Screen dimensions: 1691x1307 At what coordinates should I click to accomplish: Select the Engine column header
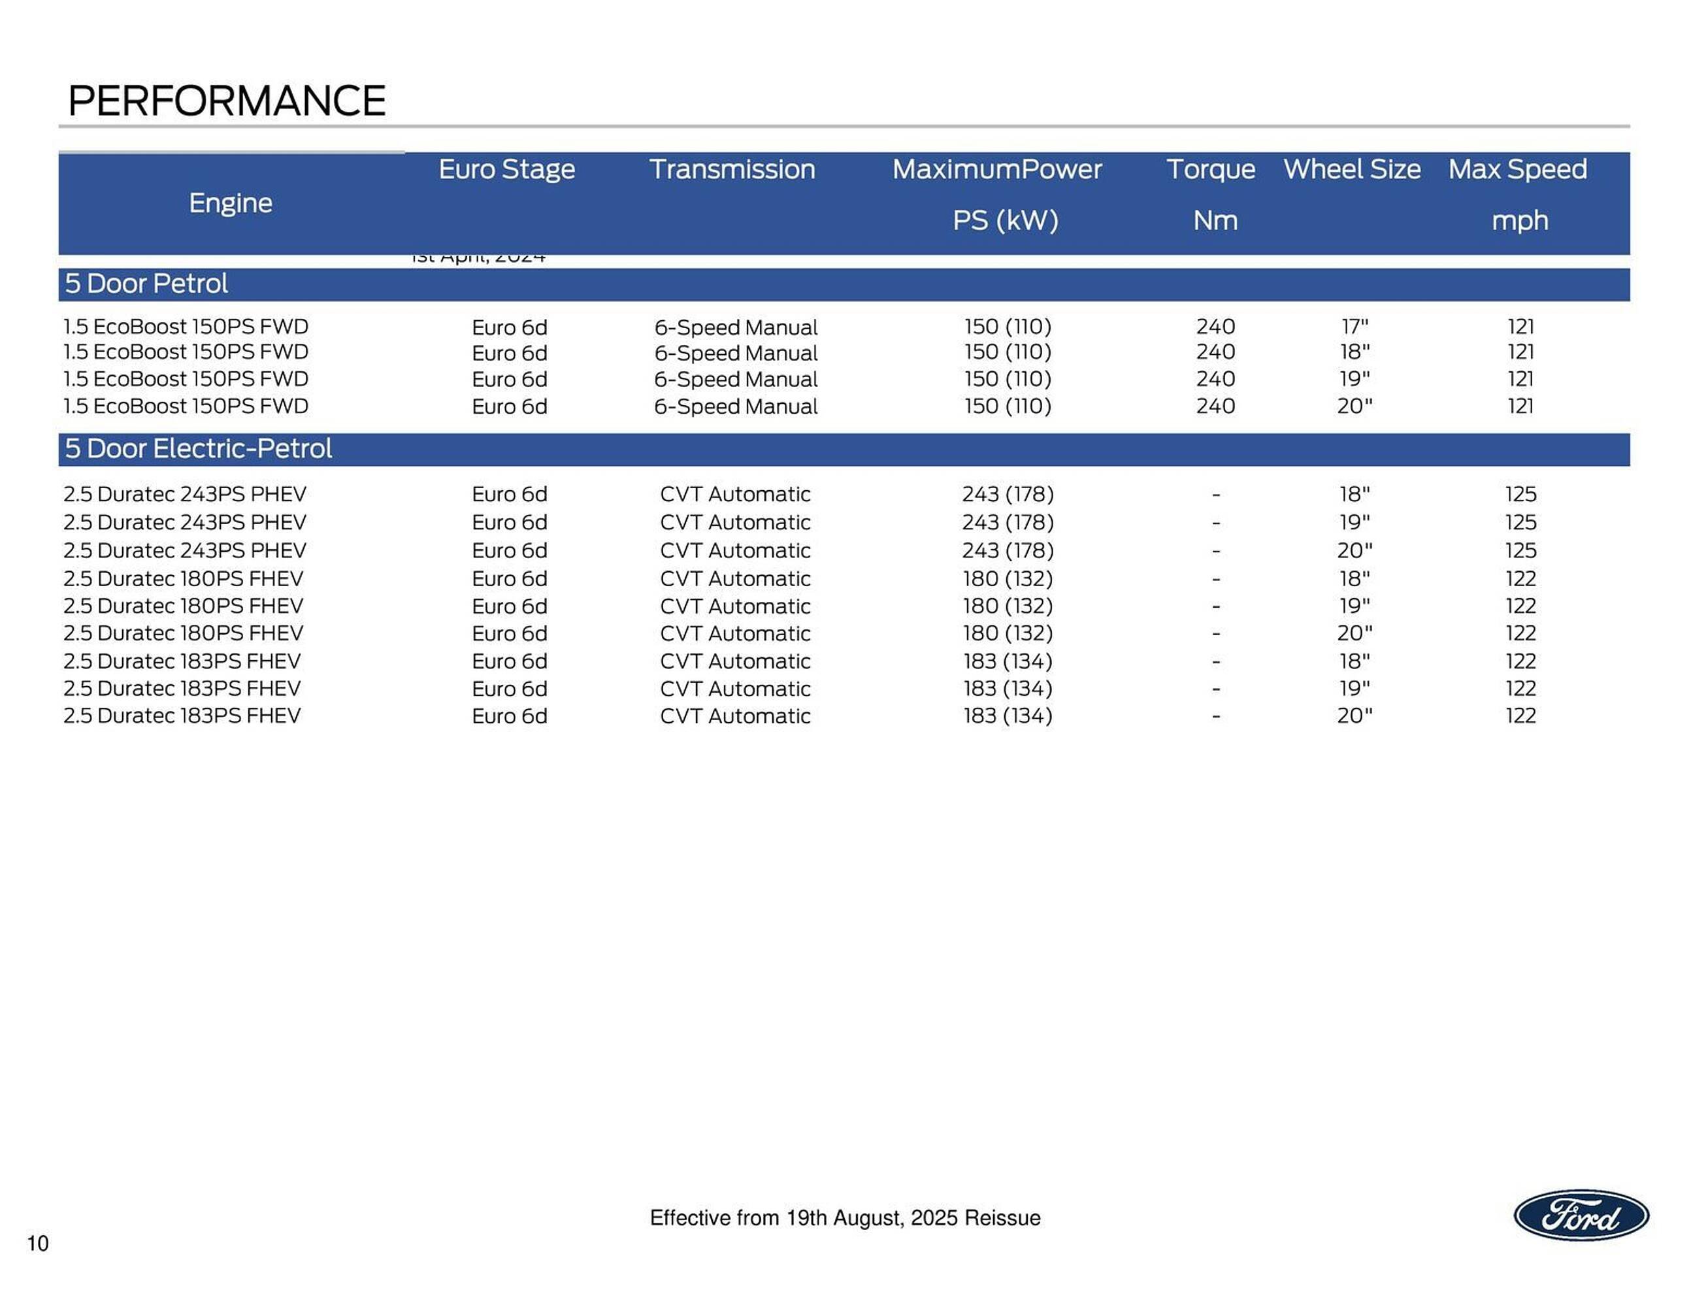[x=231, y=203]
